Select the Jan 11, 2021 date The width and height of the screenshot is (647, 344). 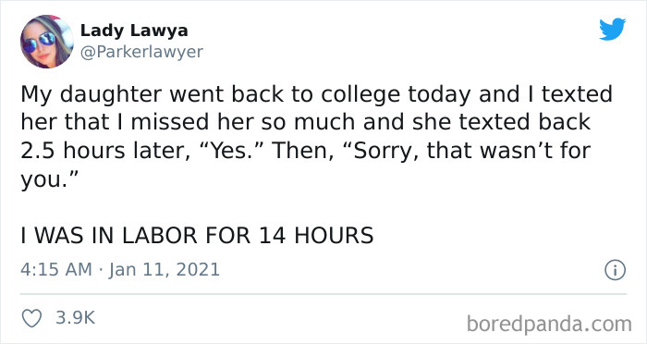(165, 270)
